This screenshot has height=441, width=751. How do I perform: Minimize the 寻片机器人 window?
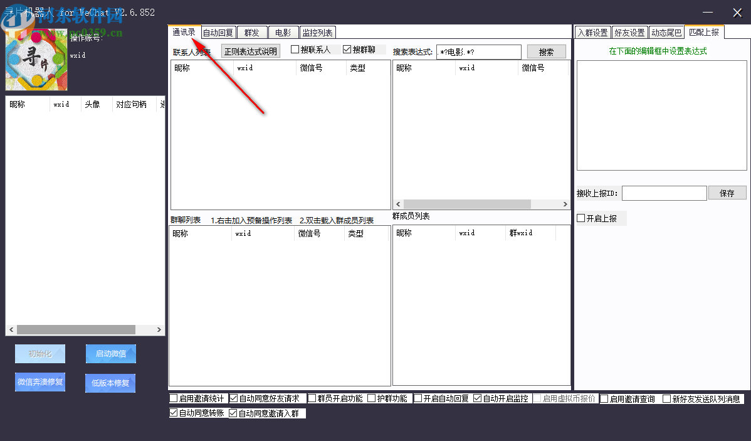[707, 13]
